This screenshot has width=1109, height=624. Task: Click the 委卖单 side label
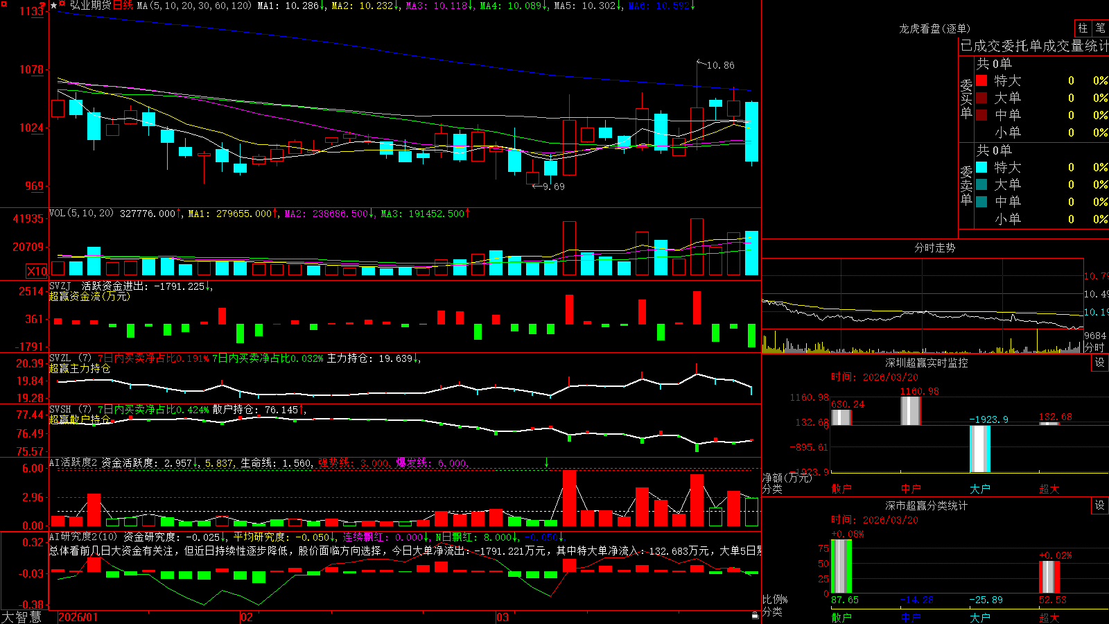[x=966, y=186]
